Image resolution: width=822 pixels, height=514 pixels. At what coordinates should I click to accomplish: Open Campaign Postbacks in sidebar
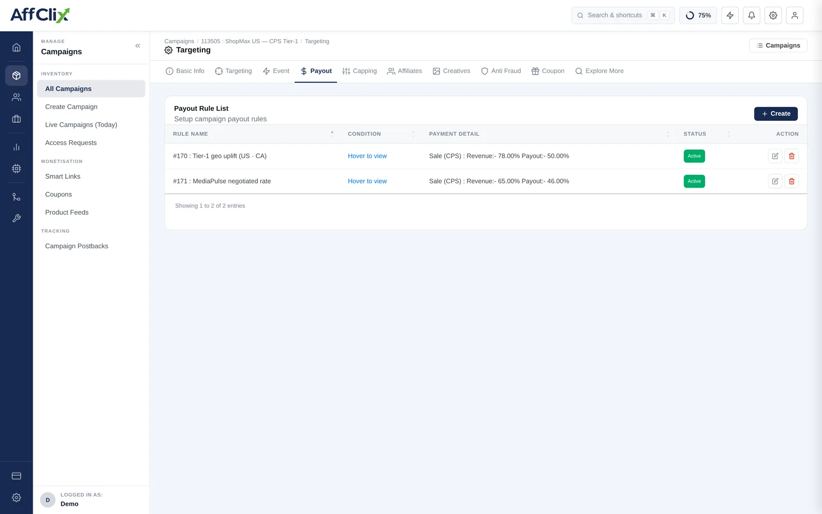click(77, 246)
